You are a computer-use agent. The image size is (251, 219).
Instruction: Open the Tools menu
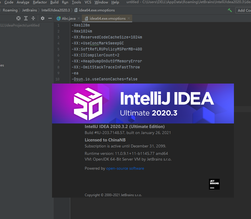(x=76, y=2)
